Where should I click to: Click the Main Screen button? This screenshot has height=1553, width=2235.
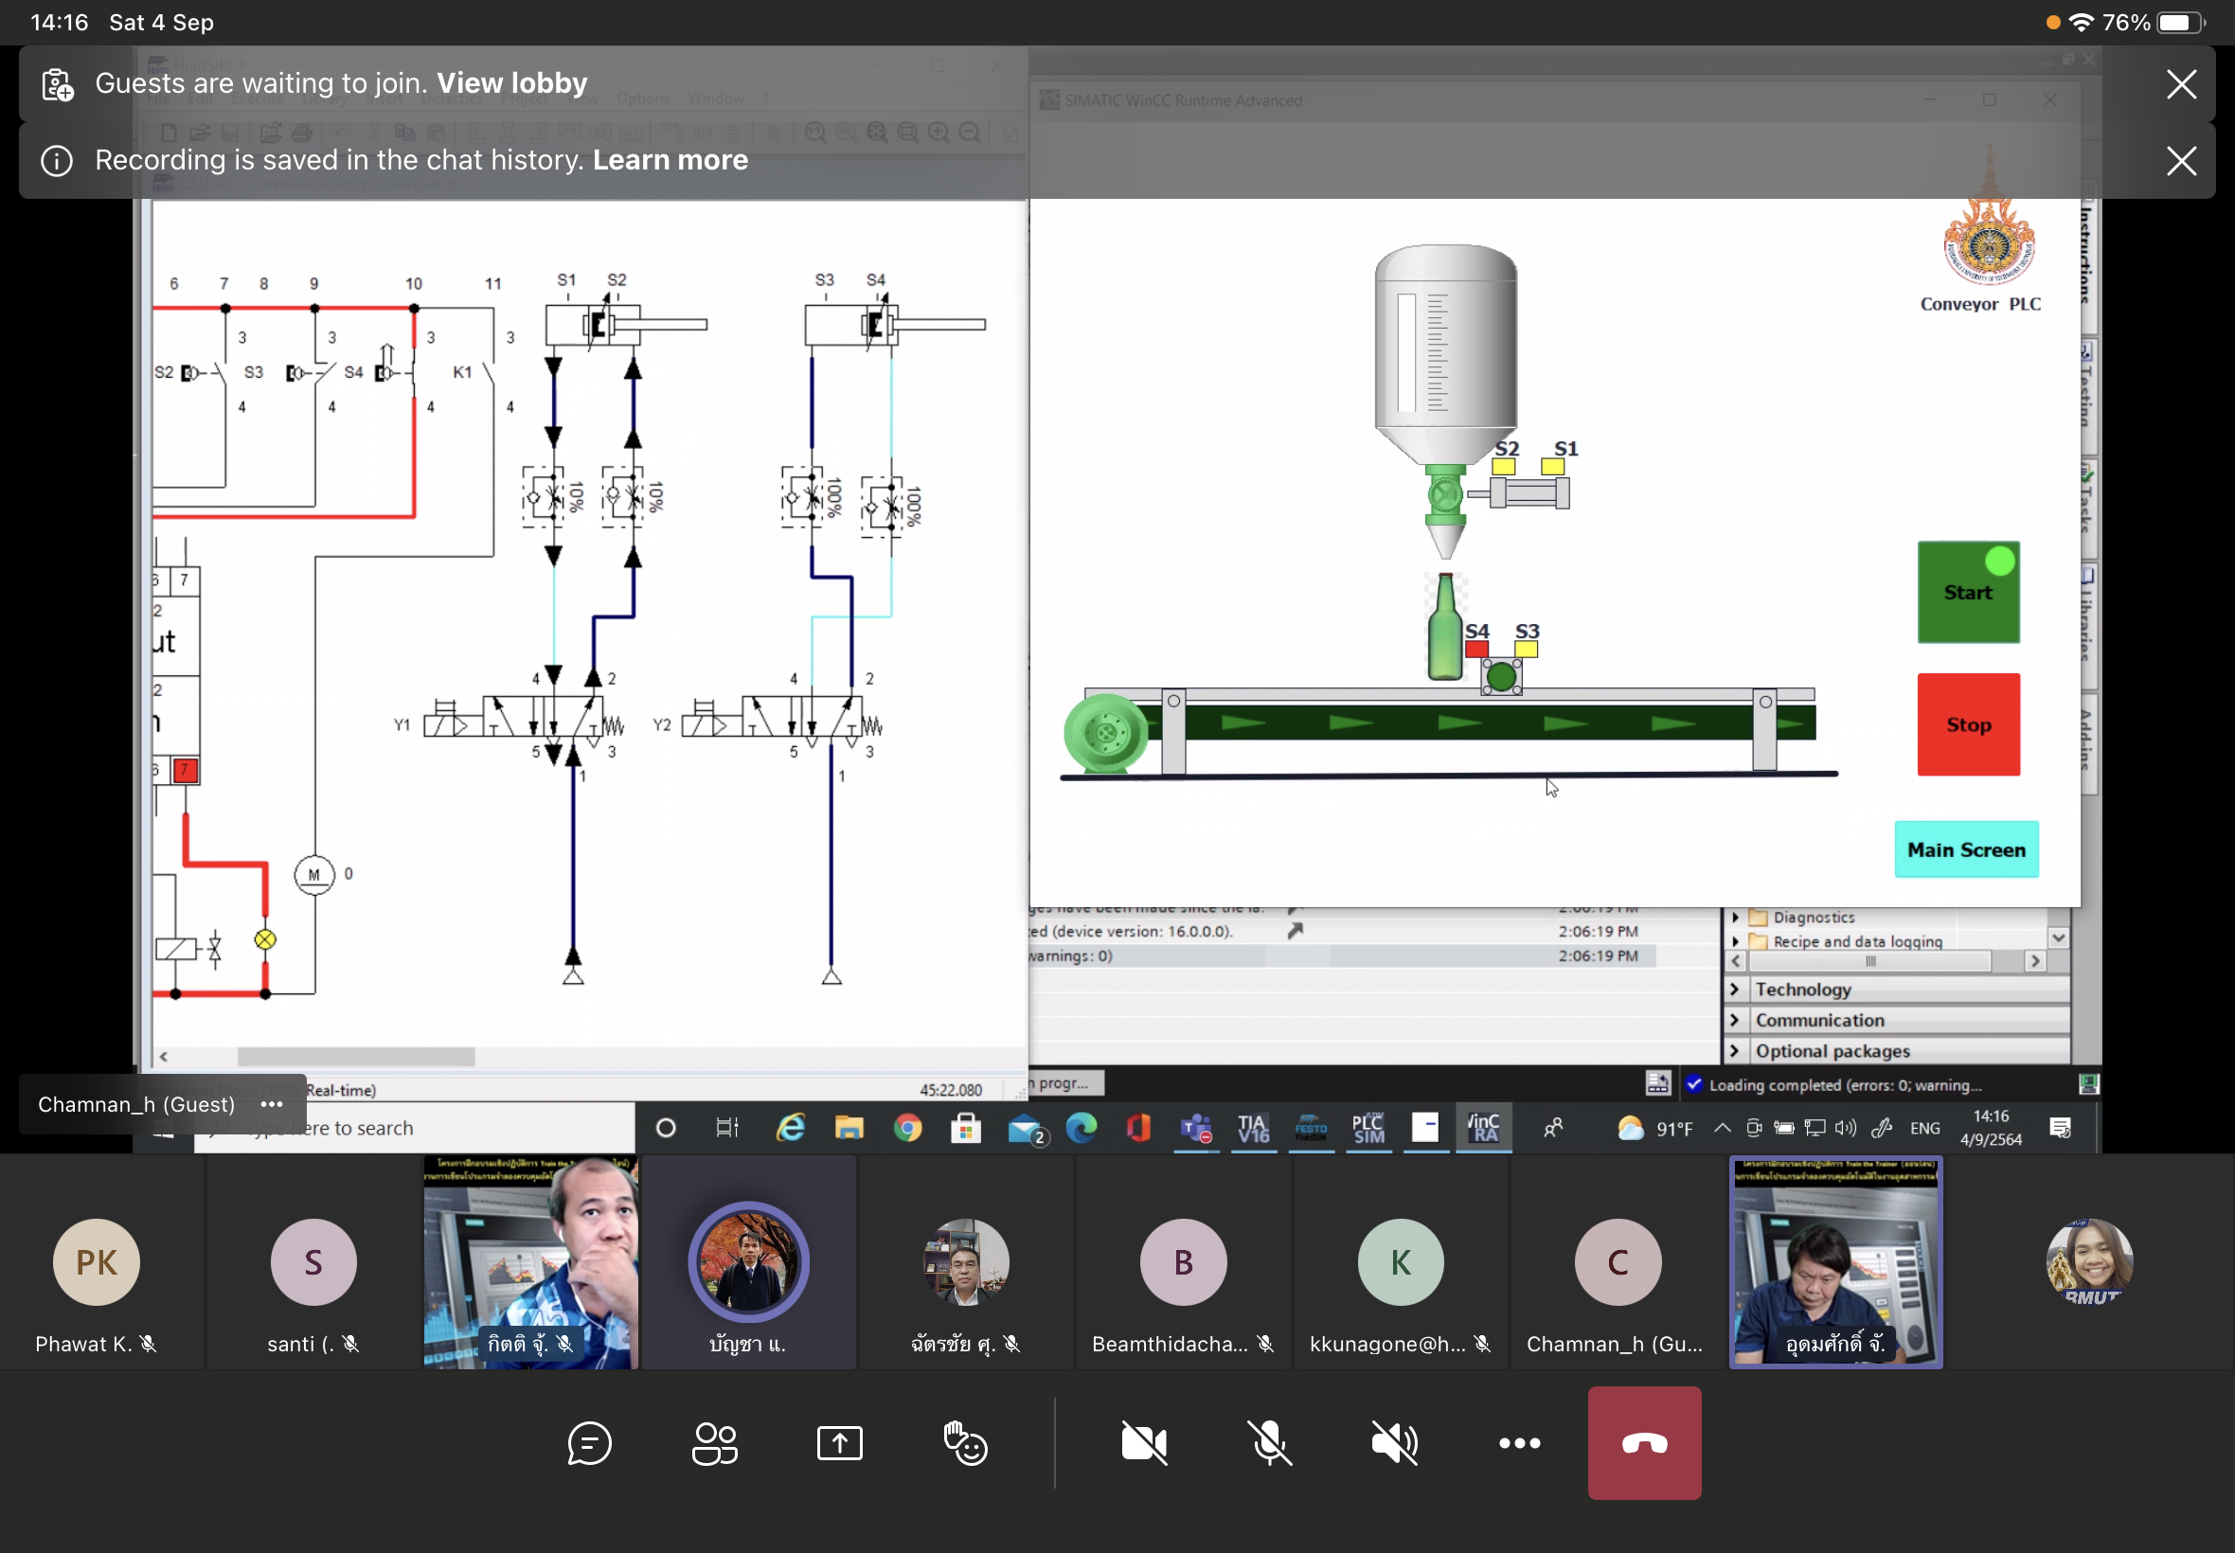(1966, 849)
